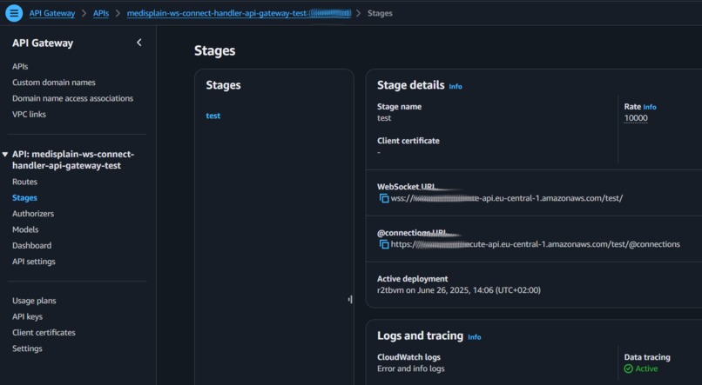702x385 pixels.
Task: Click the rate value 10000
Action: click(636, 118)
